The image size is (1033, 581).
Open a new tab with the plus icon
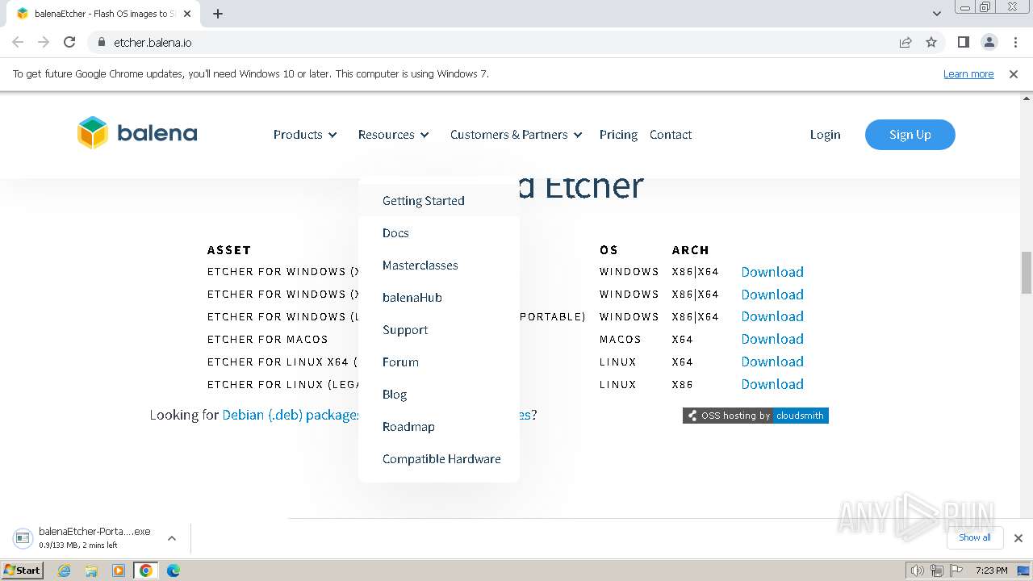[218, 14]
